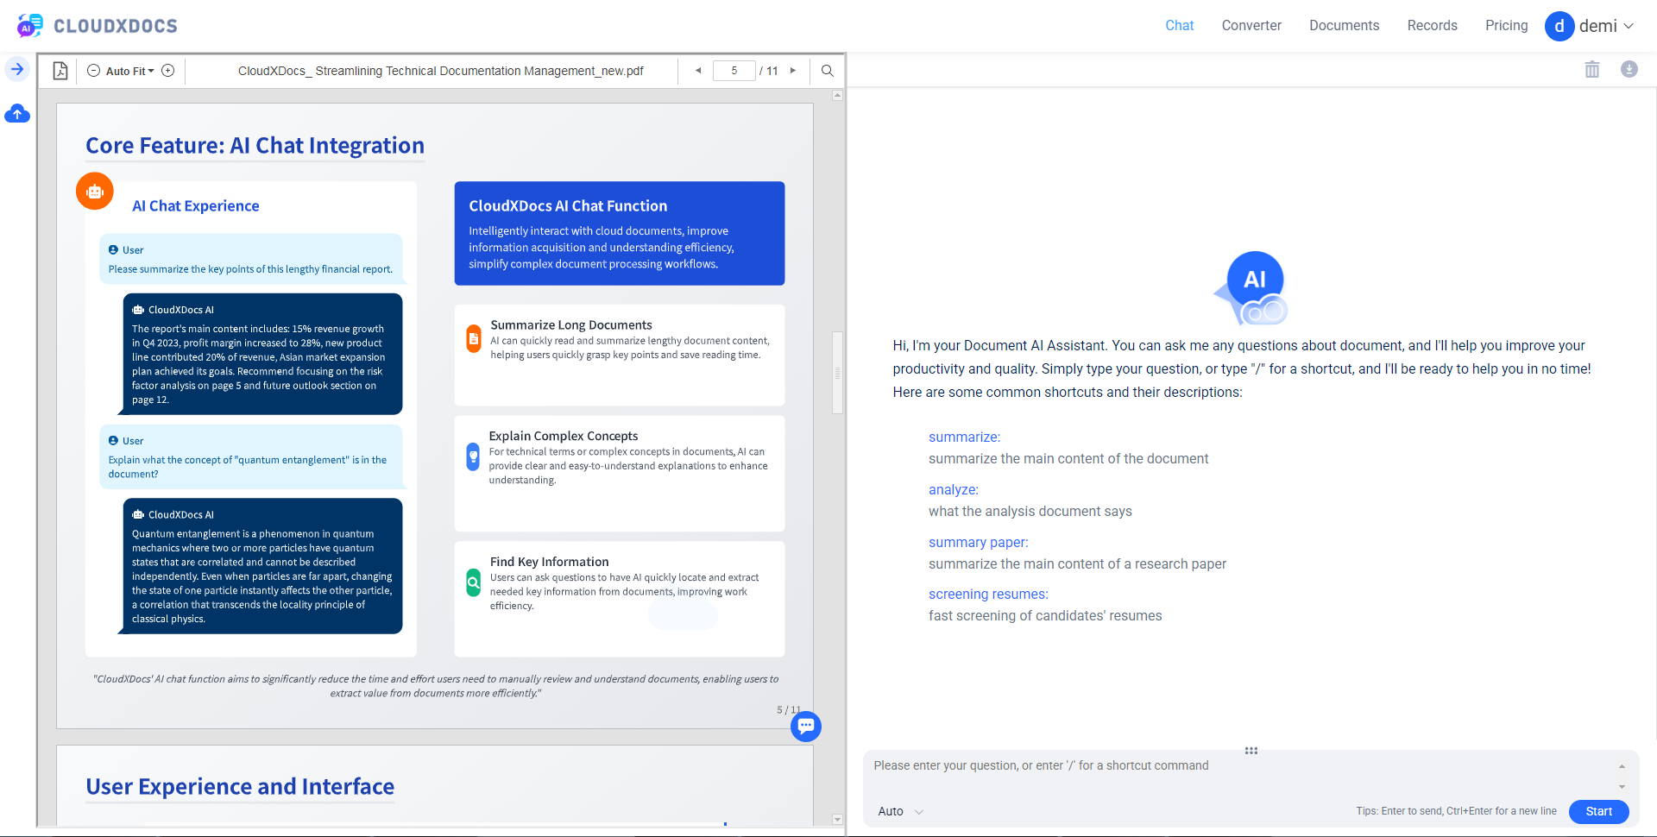
Task: Open the Pricing tab
Action: (x=1506, y=26)
